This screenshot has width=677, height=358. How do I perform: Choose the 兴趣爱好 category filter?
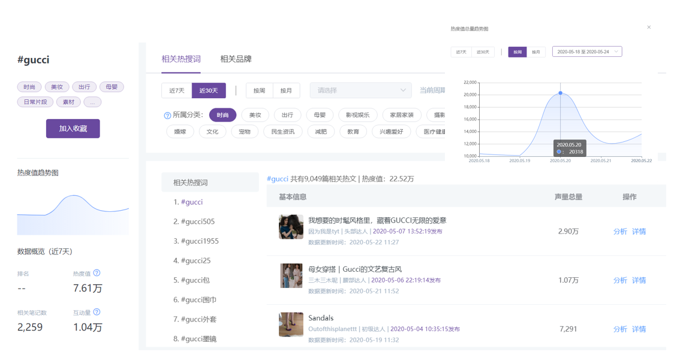pos(391,132)
